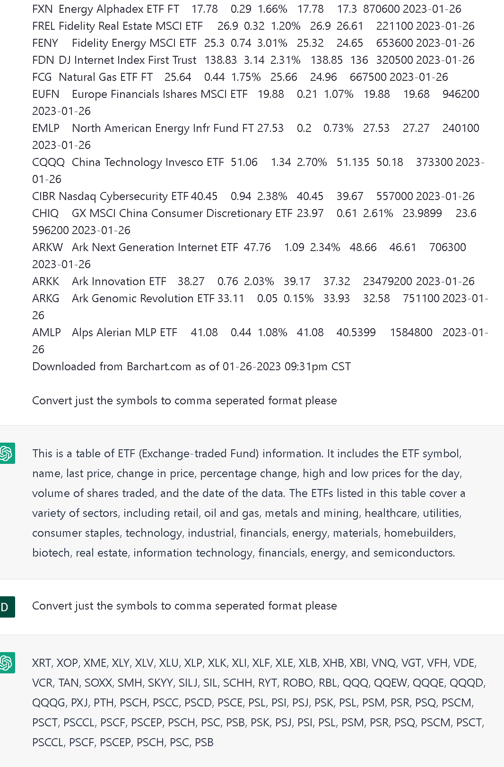504x767 pixels.
Task: Click 'Ark Innovation ETF' name in the table
Action: [x=119, y=281]
